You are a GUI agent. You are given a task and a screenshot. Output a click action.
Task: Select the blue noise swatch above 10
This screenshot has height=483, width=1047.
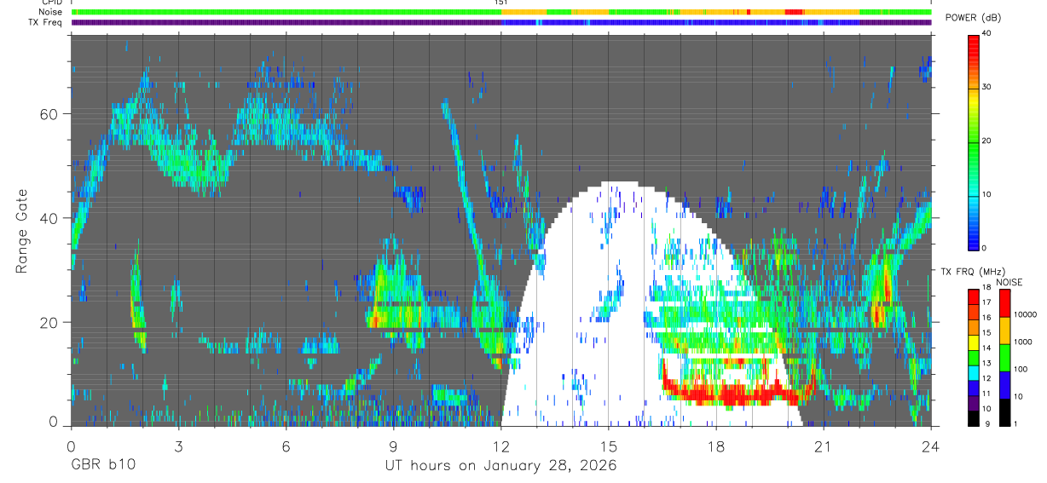tap(1004, 385)
